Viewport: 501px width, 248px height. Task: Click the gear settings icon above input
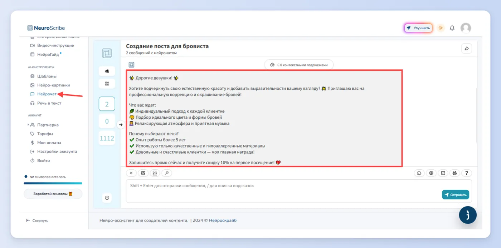pos(431,173)
